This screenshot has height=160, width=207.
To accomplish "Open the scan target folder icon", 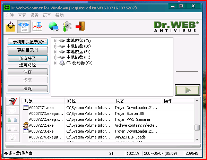I will click(x=10, y=27).
